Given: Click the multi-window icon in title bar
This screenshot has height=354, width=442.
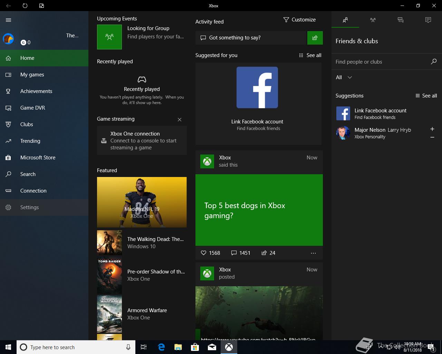Looking at the screenshot, I should click(41, 6).
